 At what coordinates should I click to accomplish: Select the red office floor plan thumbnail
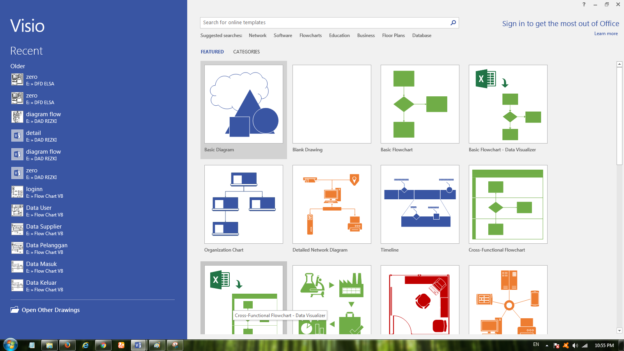pyautogui.click(x=420, y=300)
